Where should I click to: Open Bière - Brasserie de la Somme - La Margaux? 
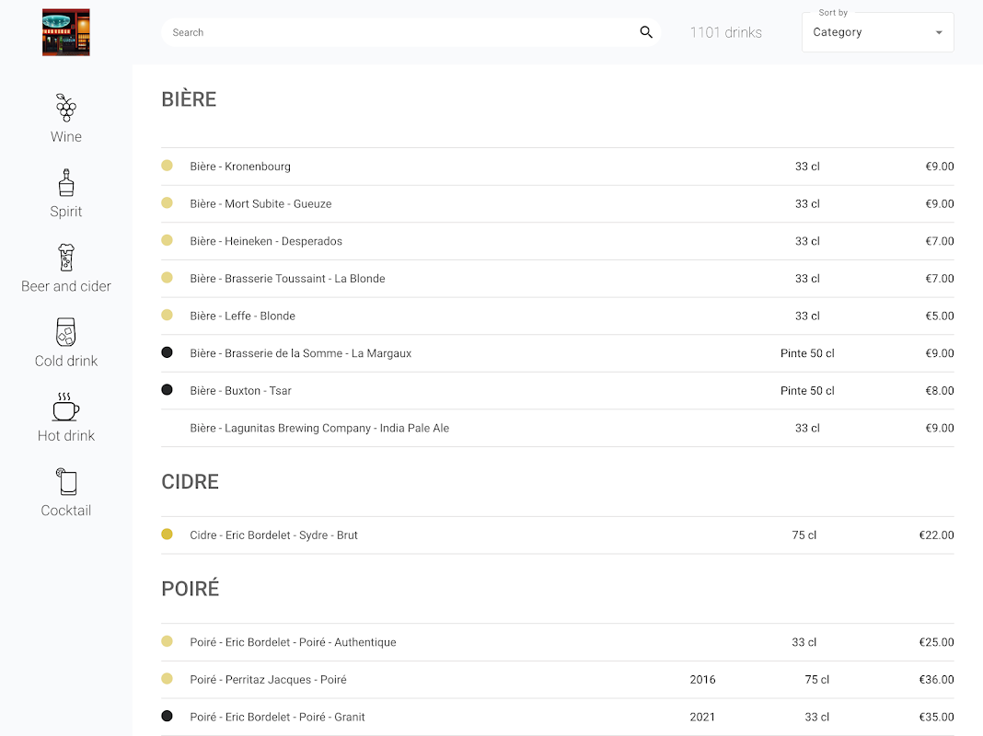click(x=558, y=353)
